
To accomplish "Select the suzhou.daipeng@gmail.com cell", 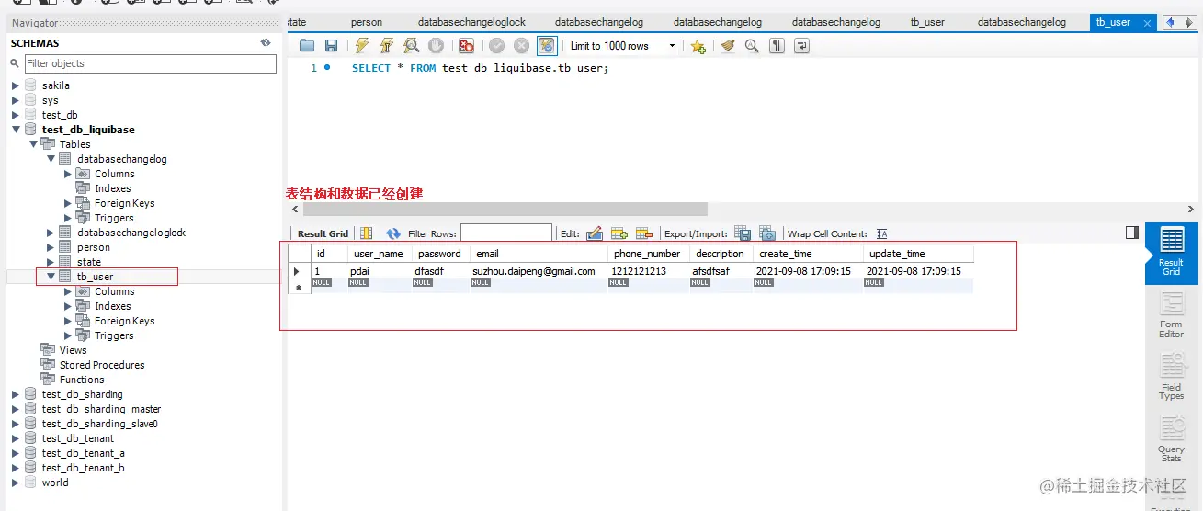I will click(539, 271).
